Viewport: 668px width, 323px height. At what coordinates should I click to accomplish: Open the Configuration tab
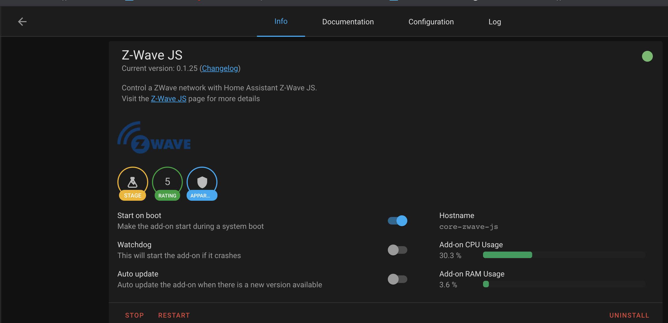click(x=431, y=22)
